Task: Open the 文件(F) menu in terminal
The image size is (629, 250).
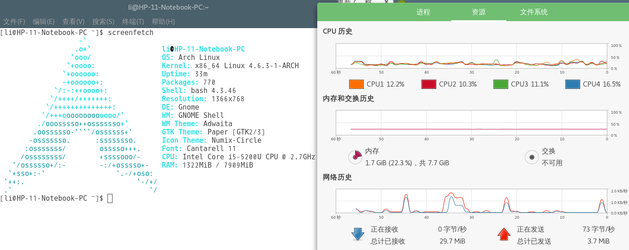Action: [14, 22]
